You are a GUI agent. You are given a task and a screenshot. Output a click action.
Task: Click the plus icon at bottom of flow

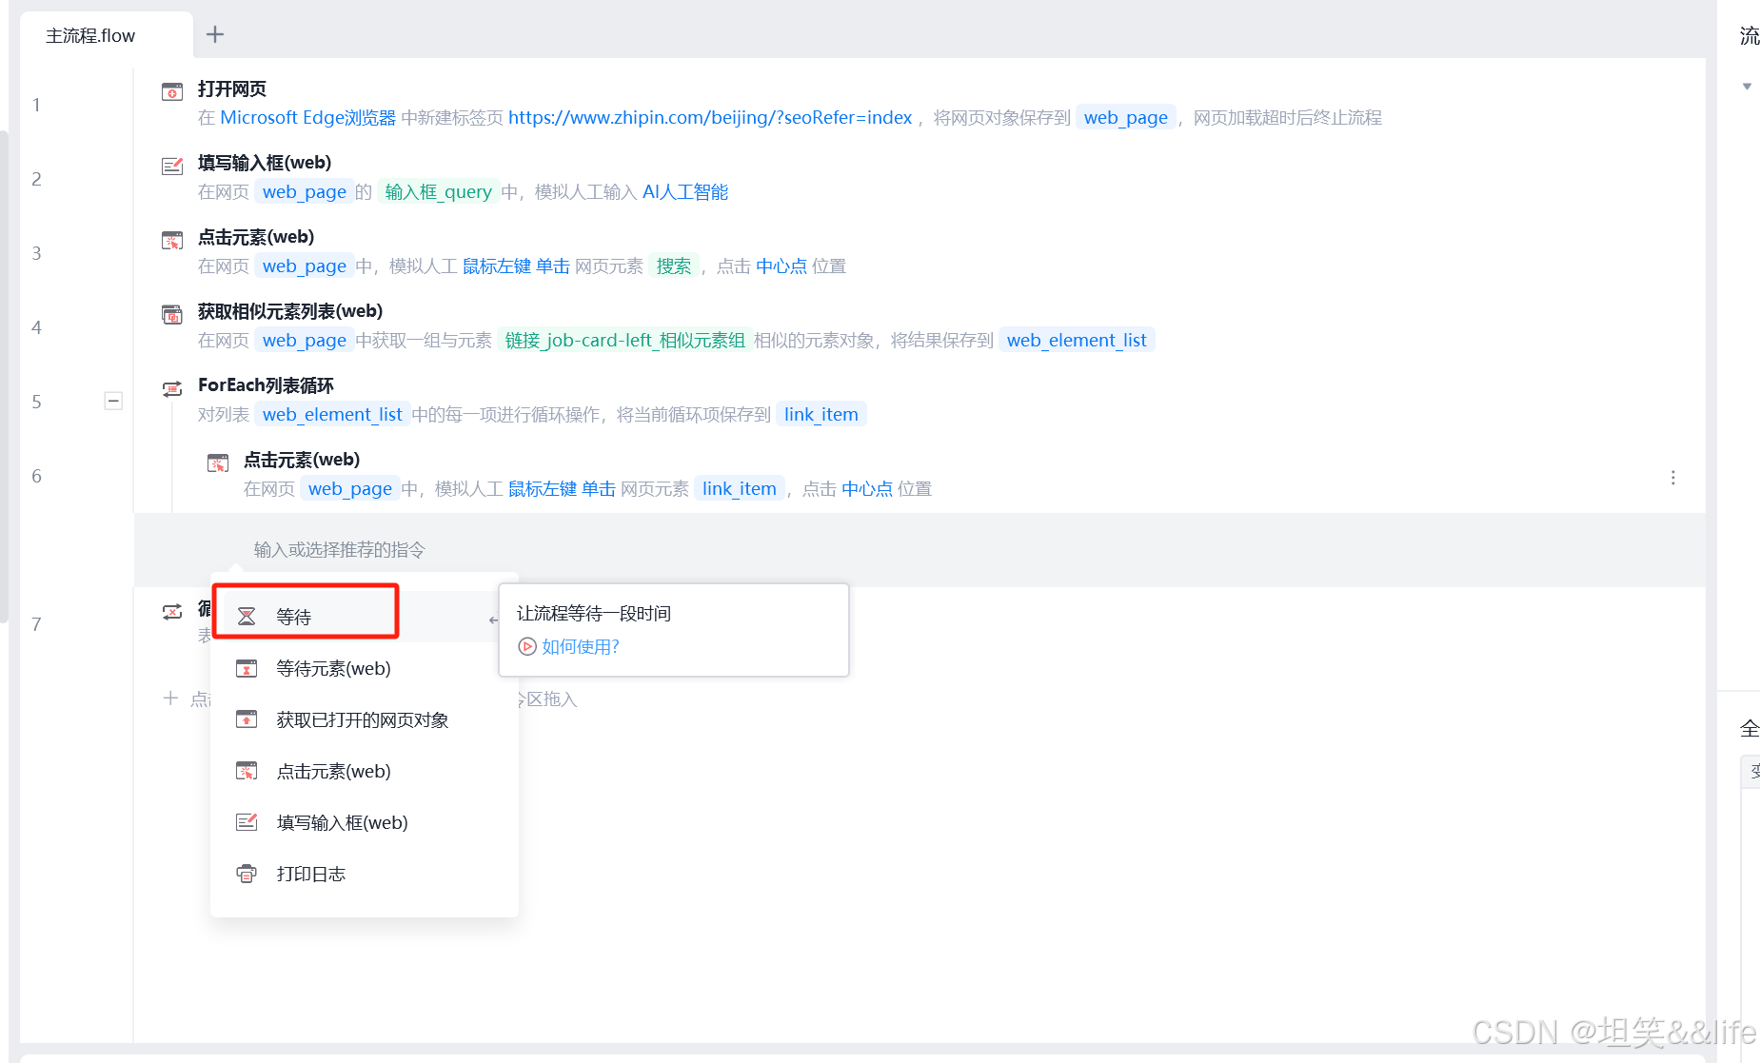point(171,699)
